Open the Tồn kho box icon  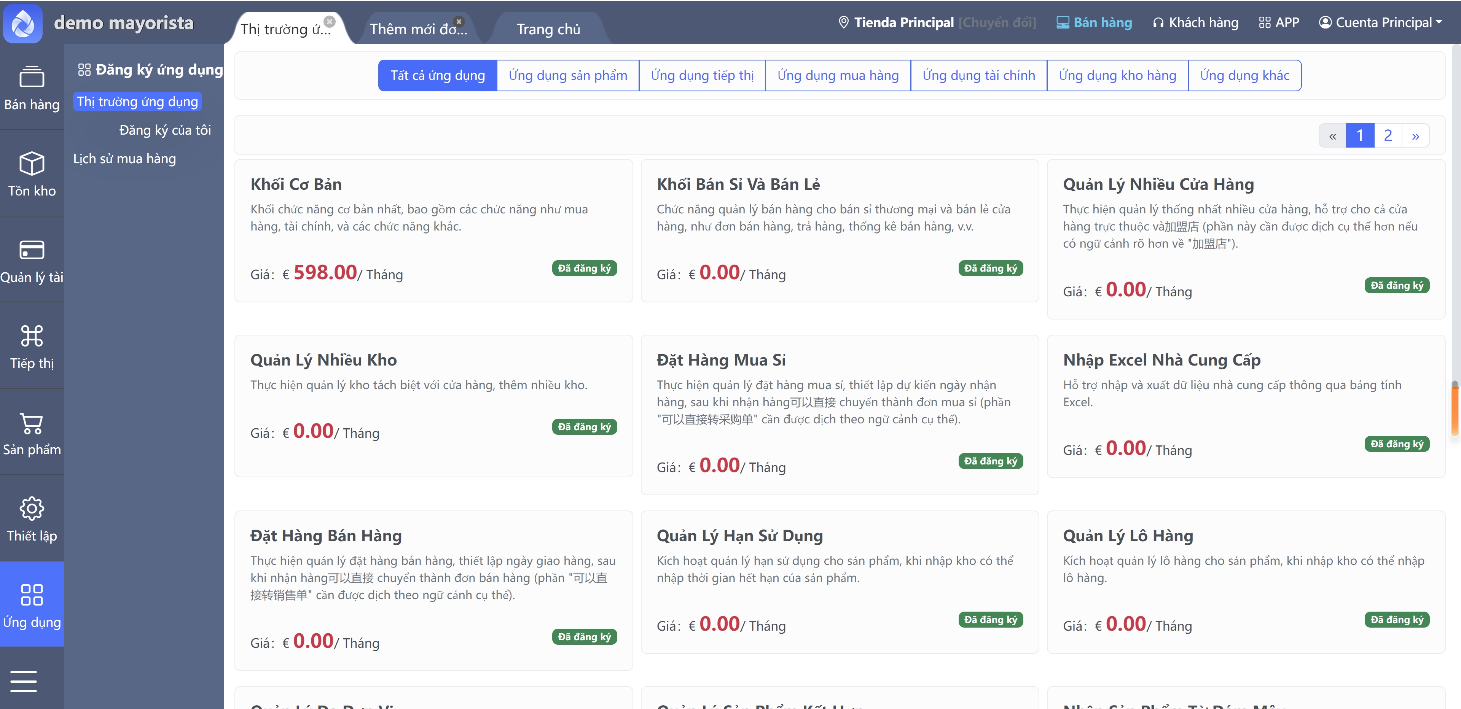click(32, 164)
